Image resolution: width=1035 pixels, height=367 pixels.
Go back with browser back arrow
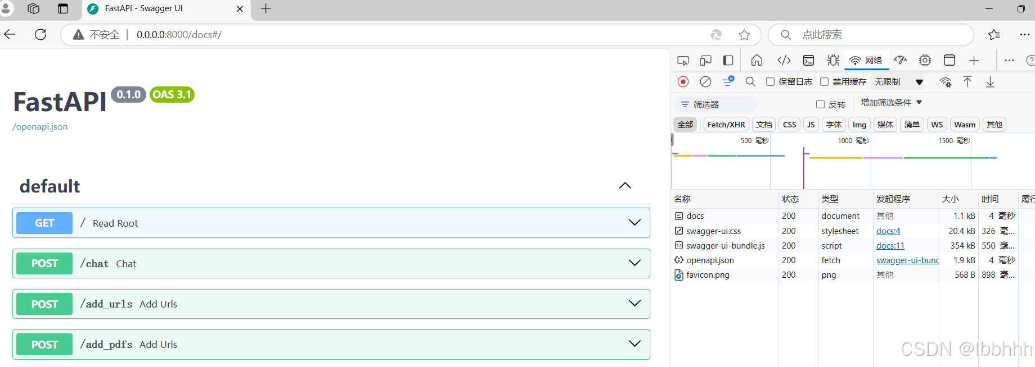10,35
